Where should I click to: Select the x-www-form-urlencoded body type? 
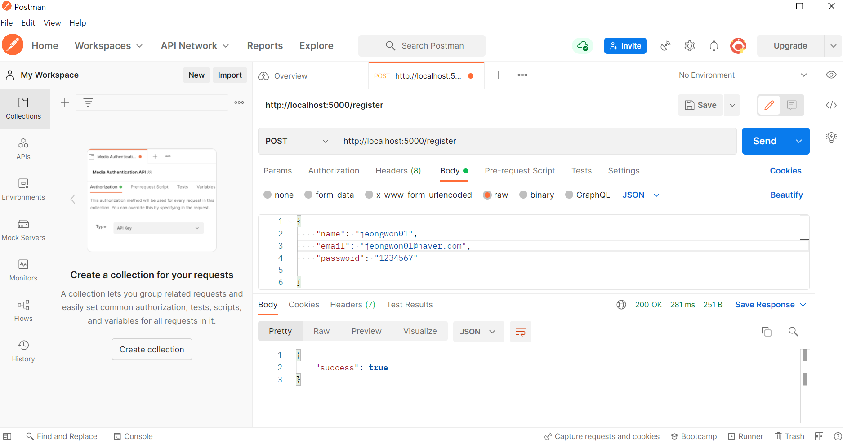pos(418,195)
